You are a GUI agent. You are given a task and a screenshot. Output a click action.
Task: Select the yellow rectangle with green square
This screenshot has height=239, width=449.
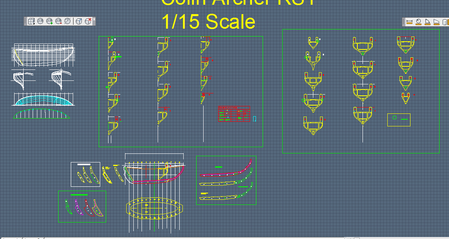tap(399, 120)
